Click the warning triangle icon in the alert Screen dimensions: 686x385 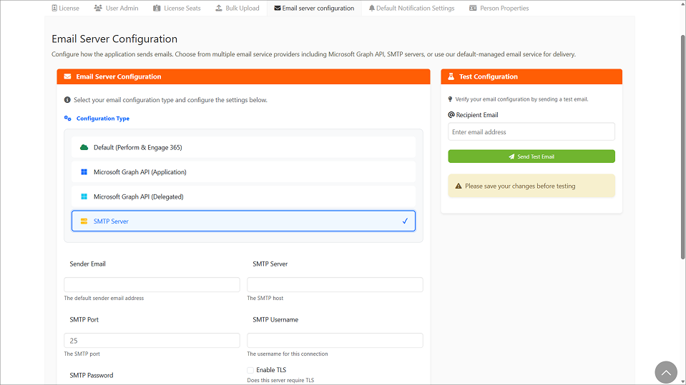[459, 186]
